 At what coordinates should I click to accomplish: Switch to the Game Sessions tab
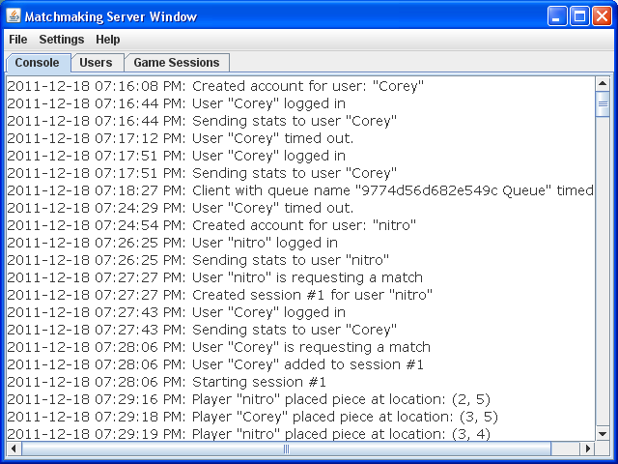click(x=177, y=63)
